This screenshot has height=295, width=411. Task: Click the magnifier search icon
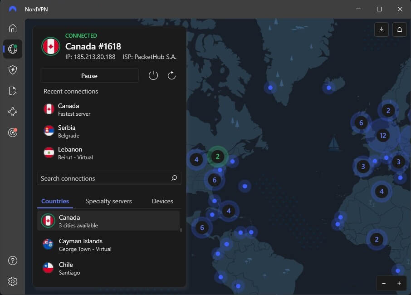click(x=174, y=178)
